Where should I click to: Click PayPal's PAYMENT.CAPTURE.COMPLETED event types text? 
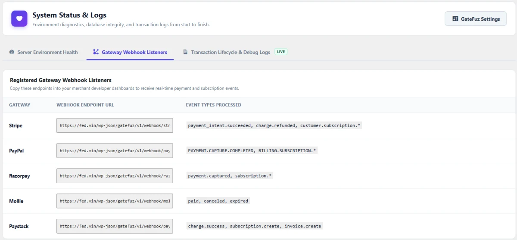252,150
